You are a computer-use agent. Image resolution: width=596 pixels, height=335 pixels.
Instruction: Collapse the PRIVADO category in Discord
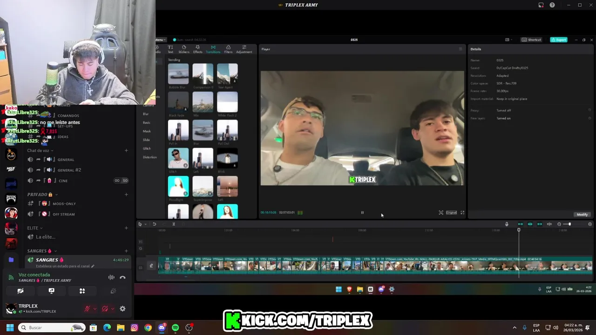[x=42, y=194]
